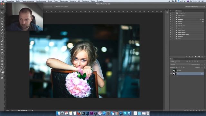Image resolution: width=206 pixels, height=116 pixels.
Task: Switch to the Операции panel tab
Action: [x=178, y=11]
